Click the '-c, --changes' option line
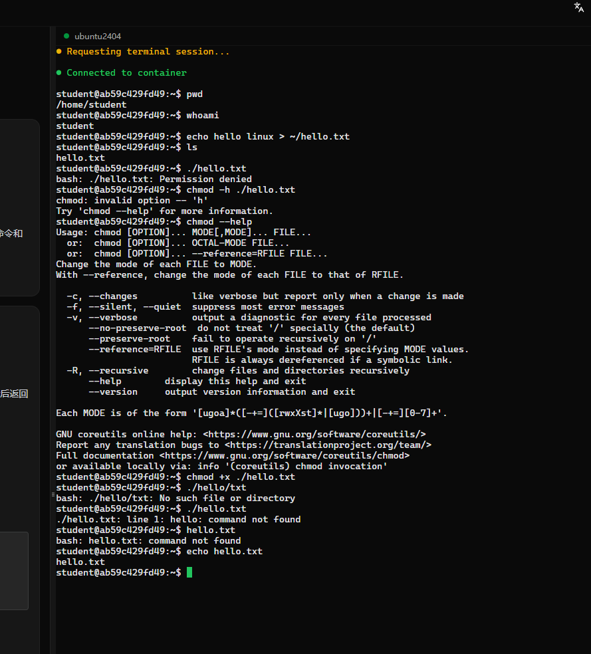Image resolution: width=591 pixels, height=654 pixels. [265, 296]
